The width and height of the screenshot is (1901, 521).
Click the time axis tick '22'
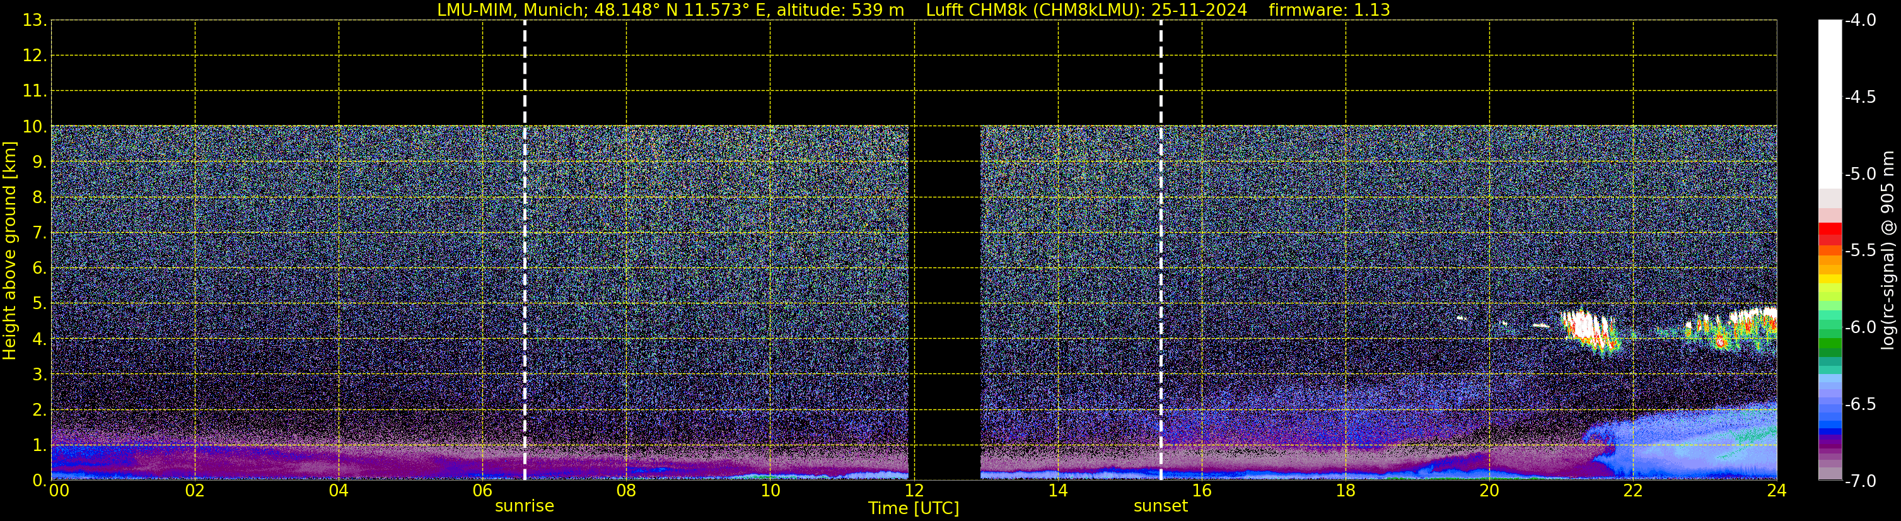click(1633, 491)
